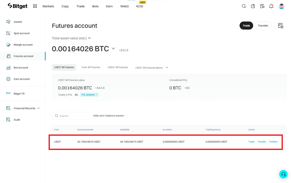The image size is (291, 183).
Task: Click the Assets sidebar icon
Action: (x=8, y=22)
